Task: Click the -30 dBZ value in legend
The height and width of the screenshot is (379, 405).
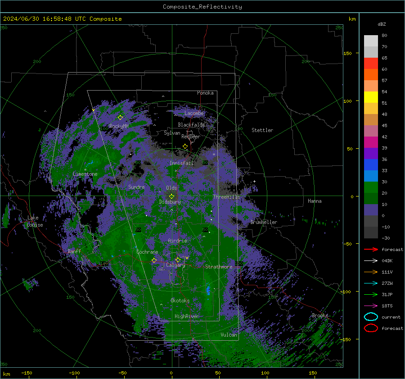Action: pyautogui.click(x=386, y=238)
